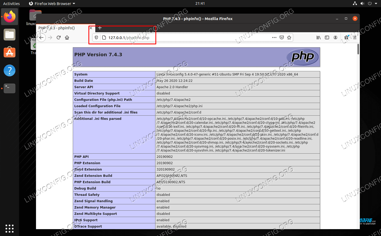
Task: Click the 'May 26 2020 12:24:22' value
Action: pos(174,81)
